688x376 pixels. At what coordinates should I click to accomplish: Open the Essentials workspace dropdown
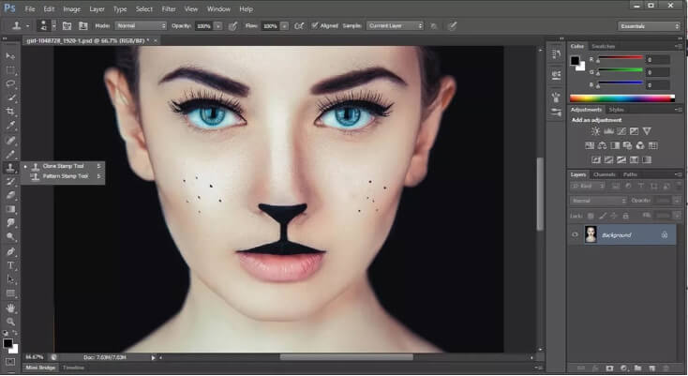point(650,26)
